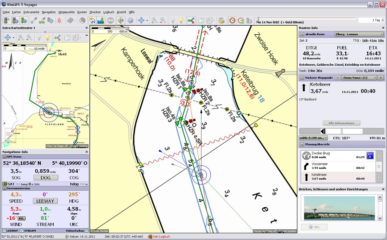Viewport: 387px width, 240px height.
Task: Click the Hilfe button below the bridge photo
Action: pyautogui.click(x=314, y=227)
